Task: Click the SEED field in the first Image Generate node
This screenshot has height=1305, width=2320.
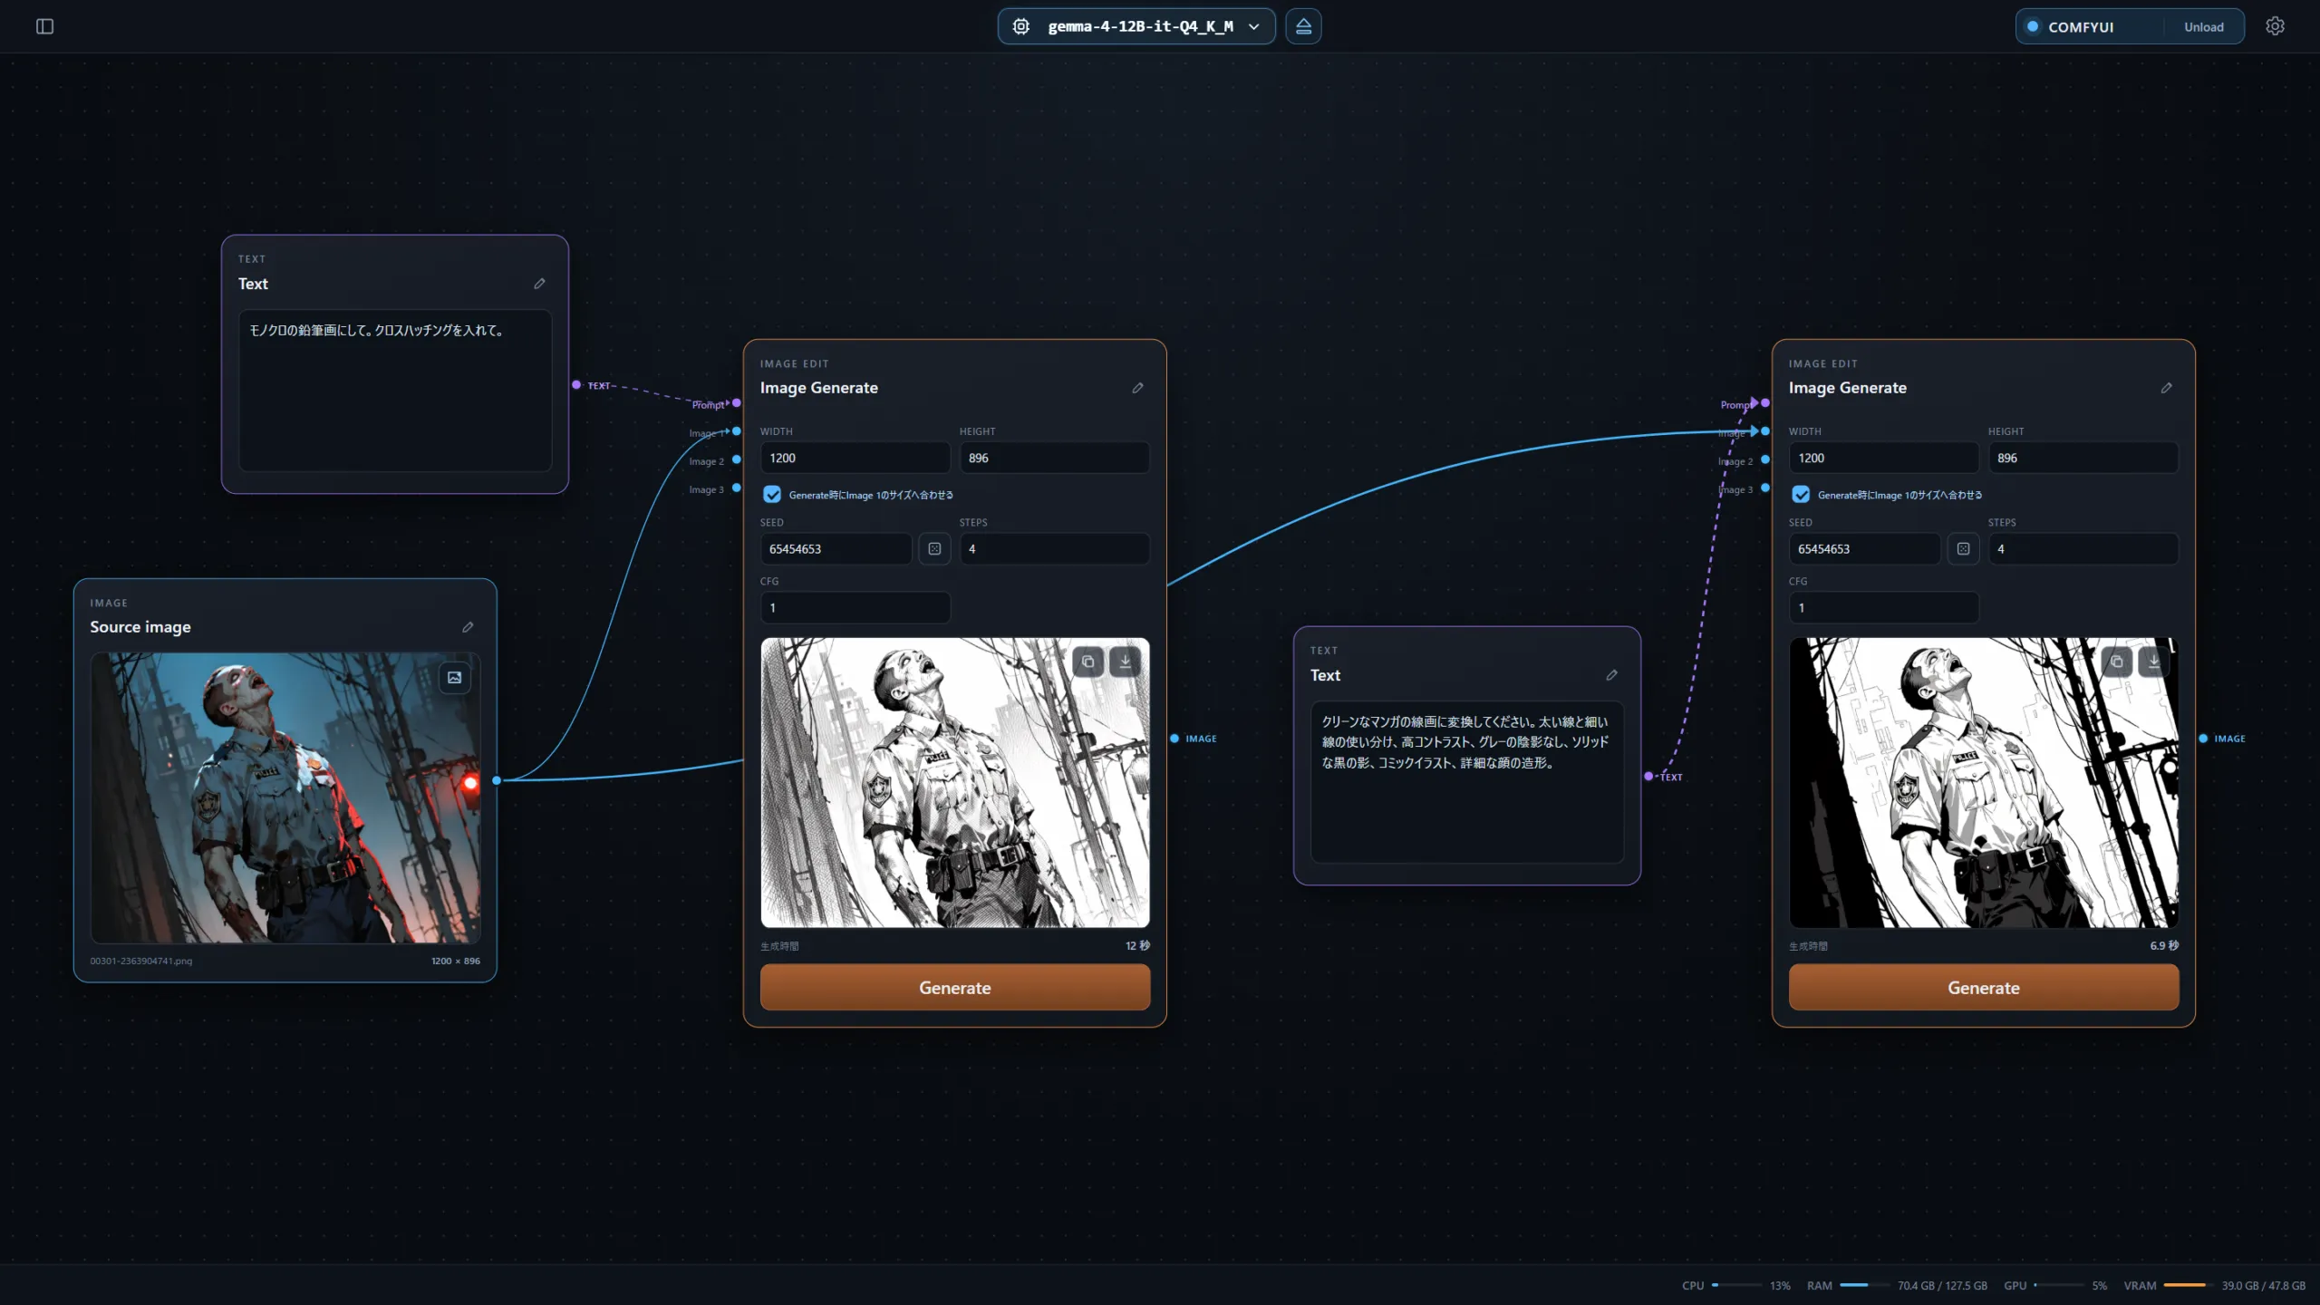Action: coord(836,549)
